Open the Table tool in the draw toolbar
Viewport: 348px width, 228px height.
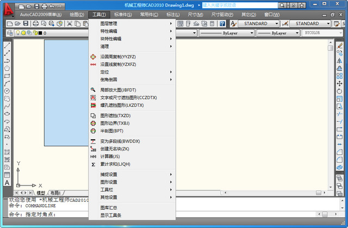(x=7, y=175)
